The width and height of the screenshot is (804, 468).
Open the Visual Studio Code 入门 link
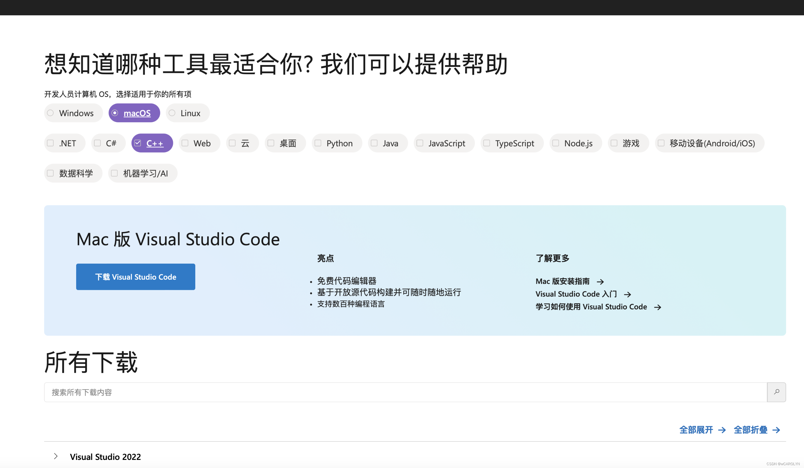coord(576,294)
